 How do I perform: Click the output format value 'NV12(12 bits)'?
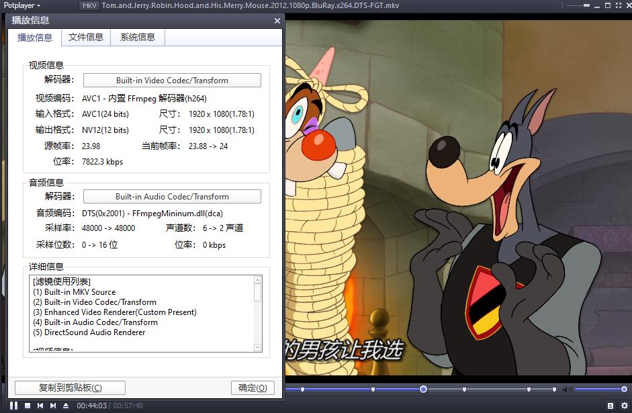coord(105,130)
